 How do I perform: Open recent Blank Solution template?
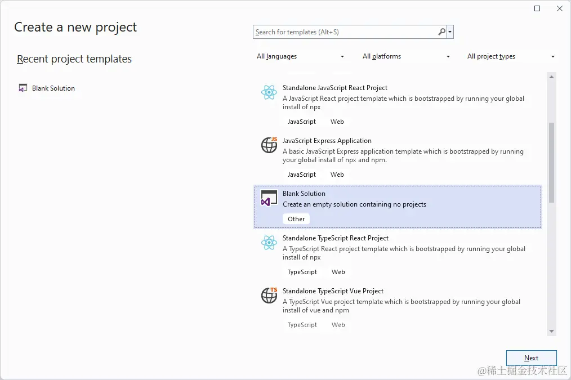tap(53, 88)
